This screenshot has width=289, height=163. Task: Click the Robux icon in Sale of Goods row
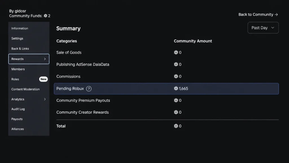pyautogui.click(x=176, y=52)
